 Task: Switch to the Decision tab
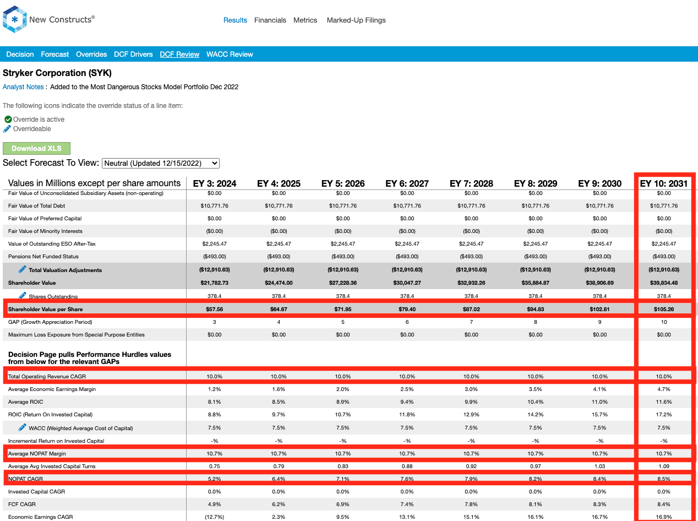(x=20, y=55)
